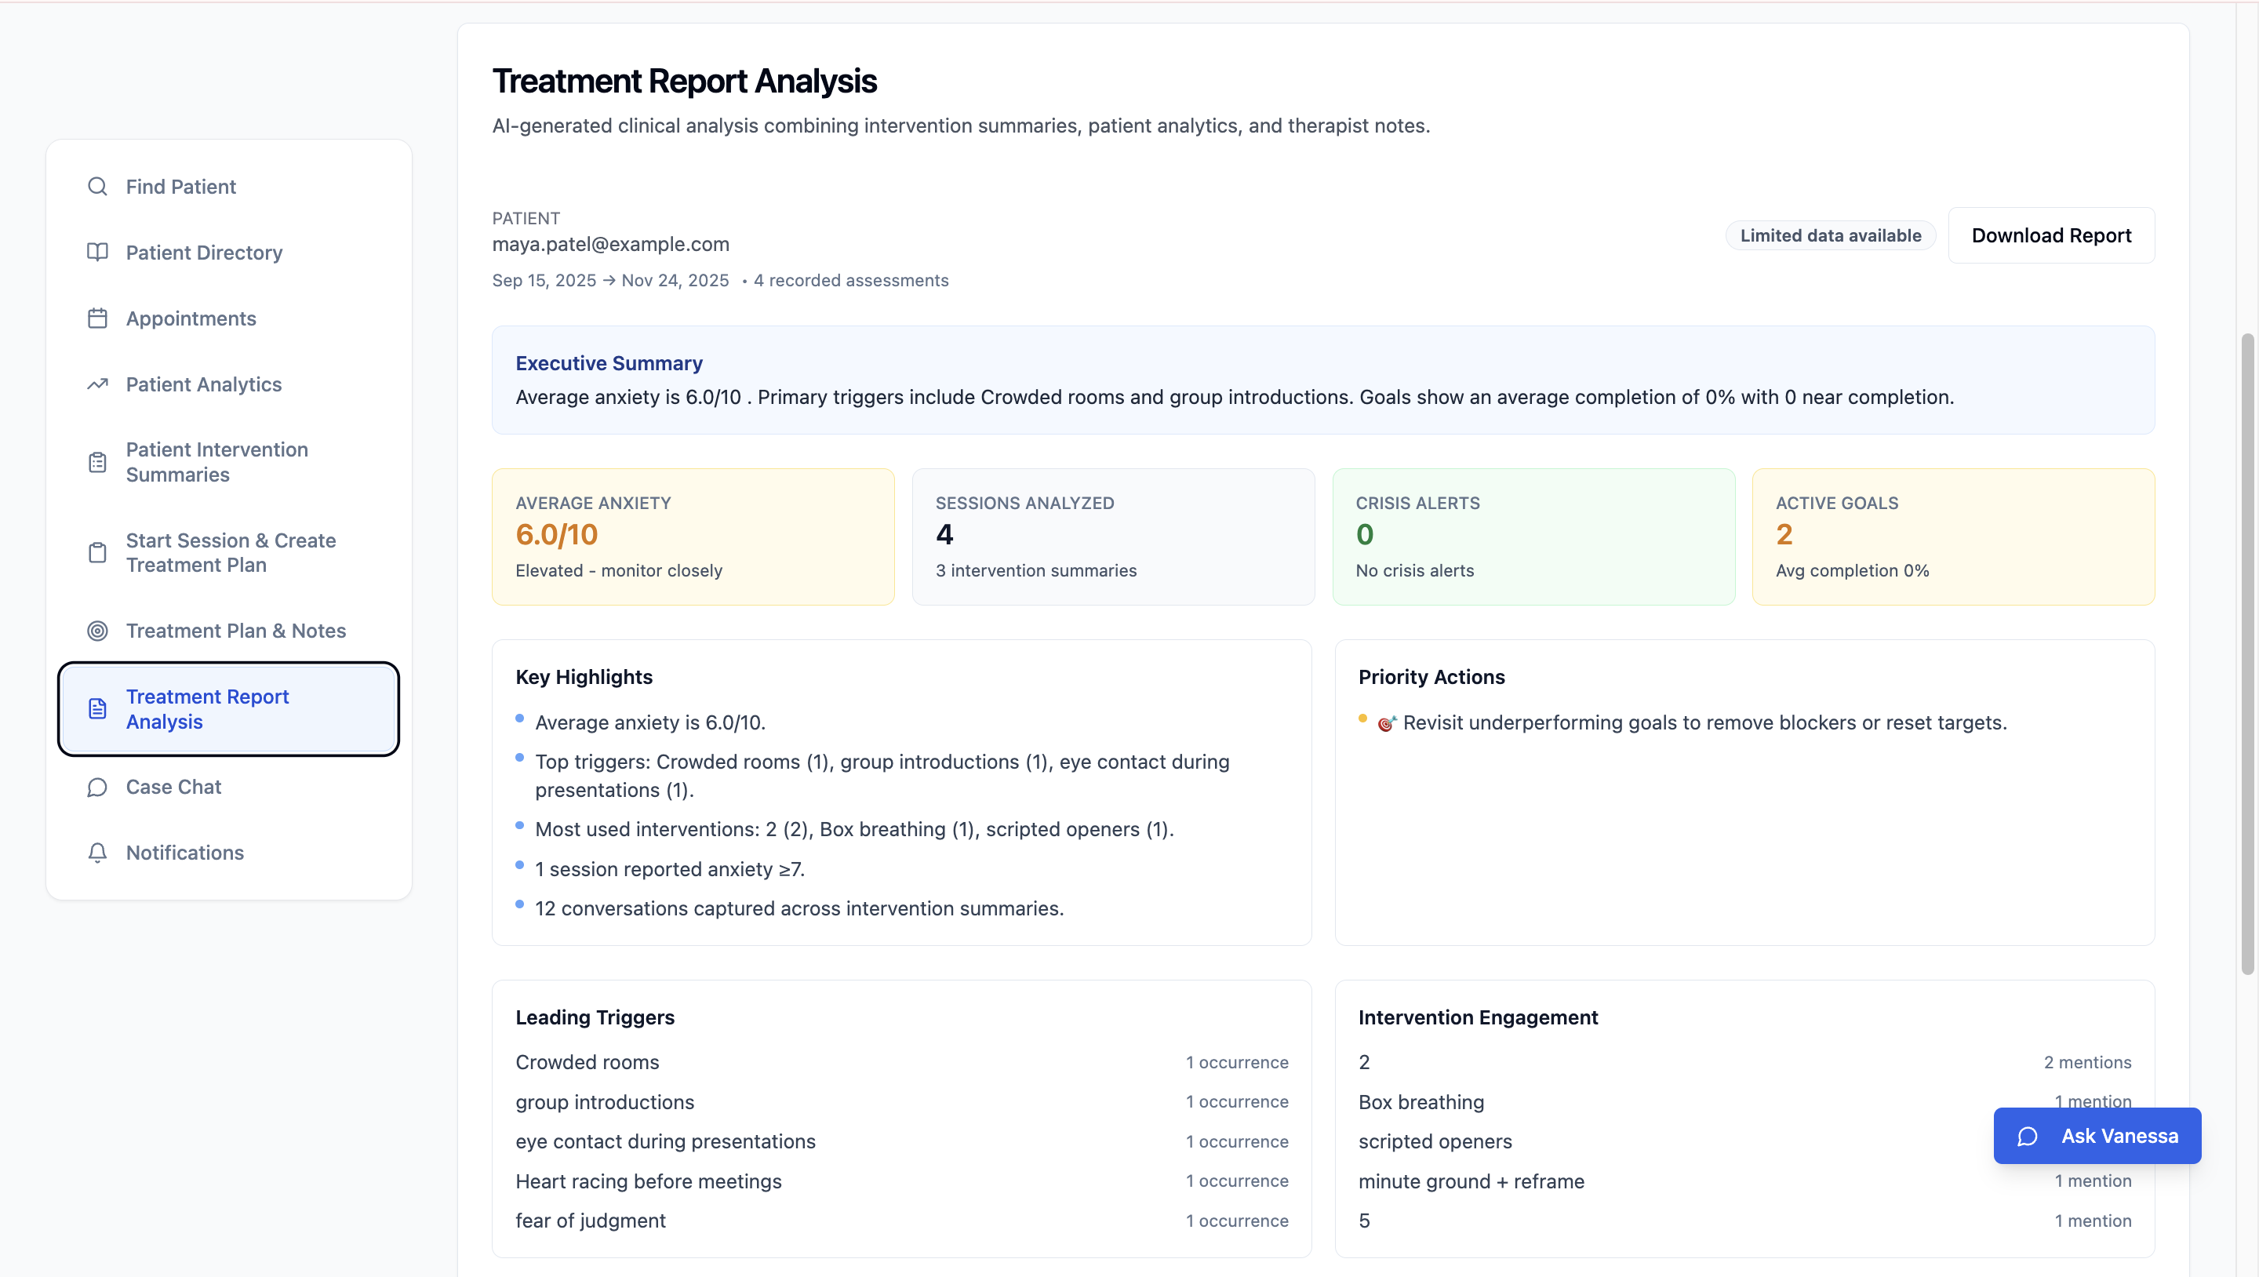
Task: Select Treatment Report Analysis menu item
Action: click(x=228, y=708)
